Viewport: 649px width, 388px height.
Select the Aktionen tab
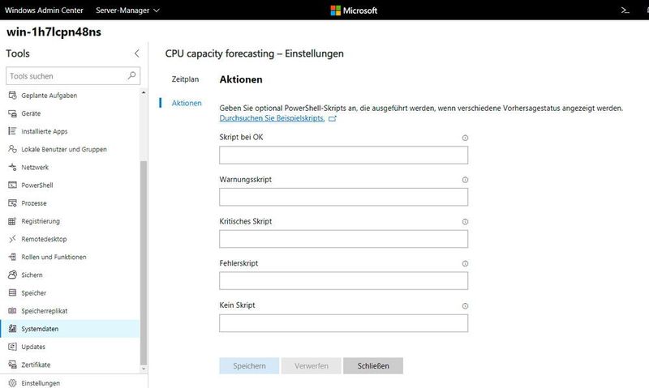click(187, 103)
